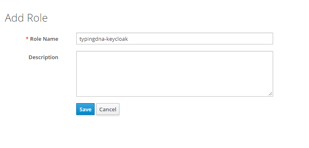Viewport: 309px width, 148px height.
Task: Save the typingdna-keycloak role
Action: [85, 109]
